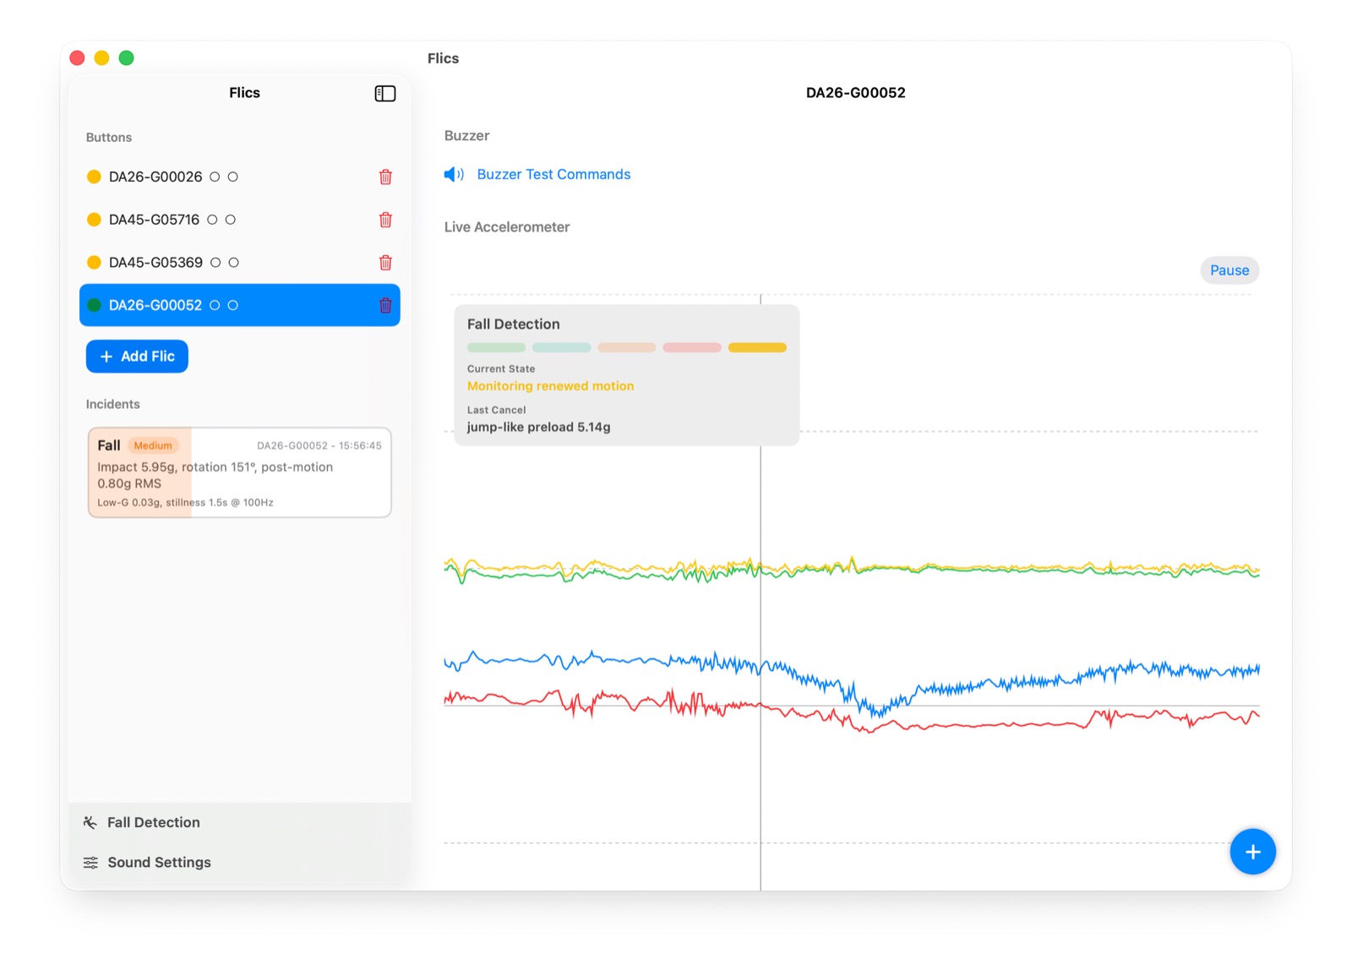This screenshot has height=970, width=1352.
Task: Delete the DA45-G05369 button
Action: coord(385,262)
